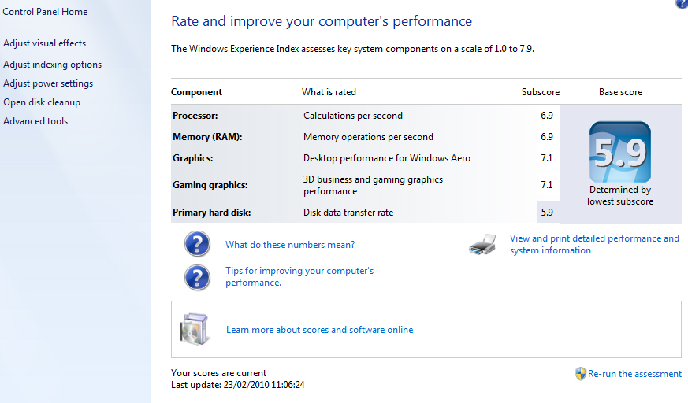Open Adjust power settings

pyautogui.click(x=48, y=83)
